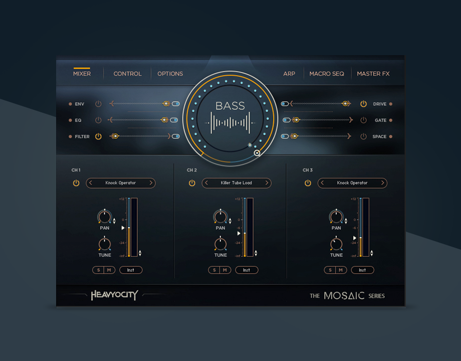
Task: Toggle CH 3 power icon
Action: [308, 183]
